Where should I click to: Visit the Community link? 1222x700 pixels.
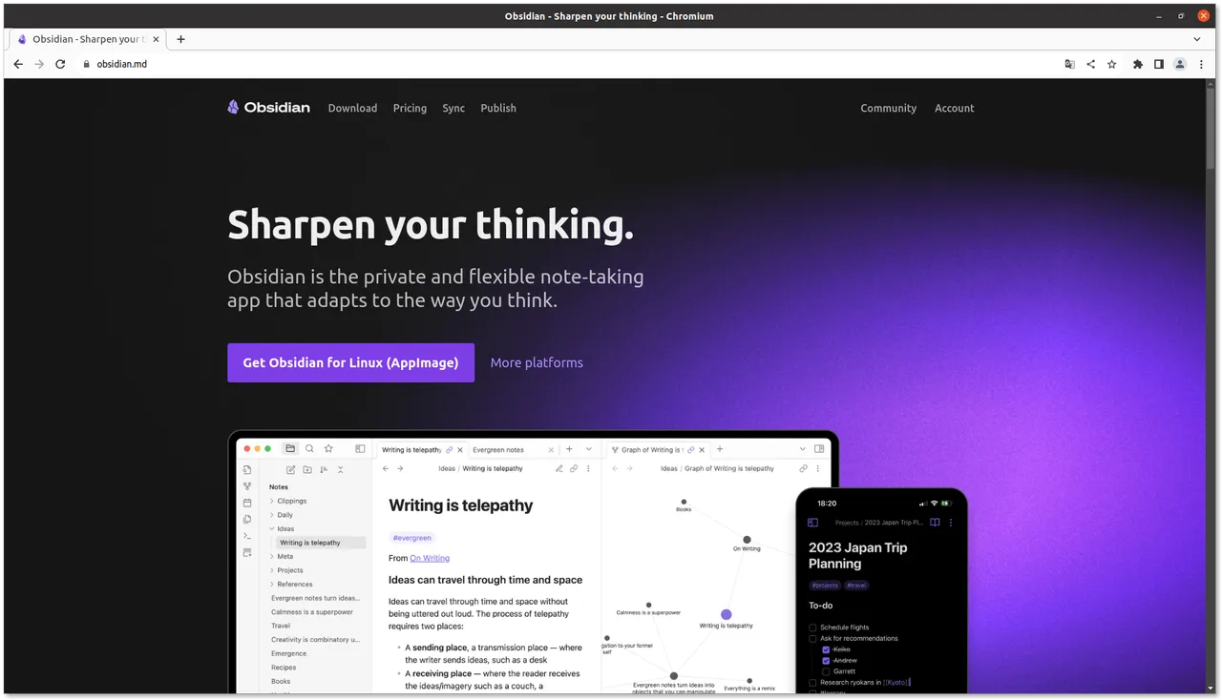pos(888,108)
